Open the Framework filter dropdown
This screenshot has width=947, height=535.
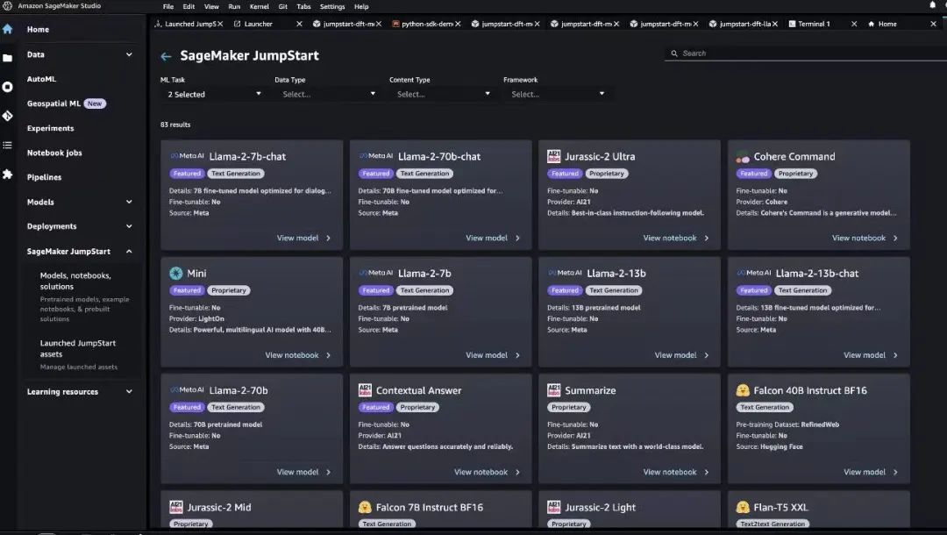(554, 94)
